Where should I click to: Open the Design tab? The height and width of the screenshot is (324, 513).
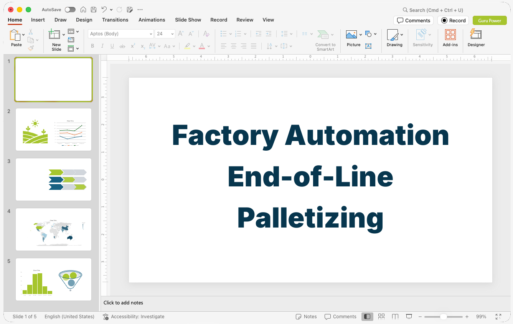click(x=84, y=20)
